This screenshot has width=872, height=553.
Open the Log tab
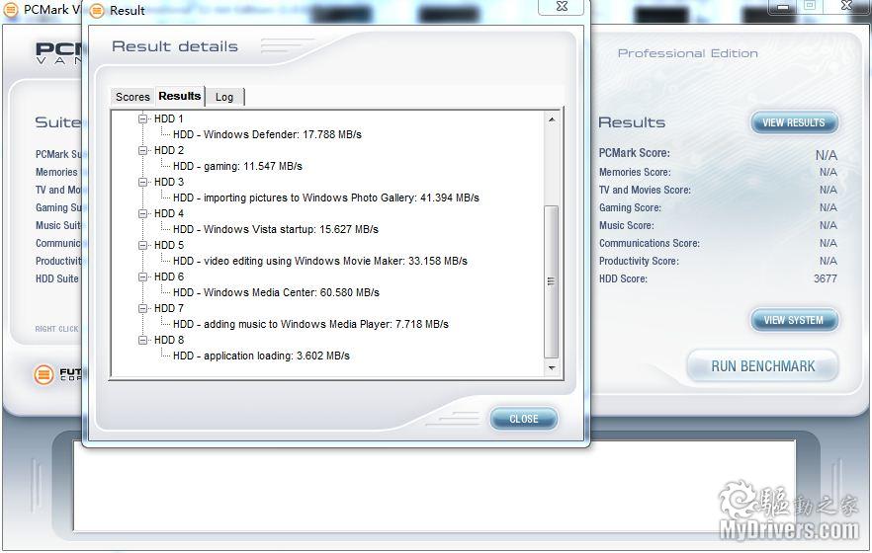224,97
